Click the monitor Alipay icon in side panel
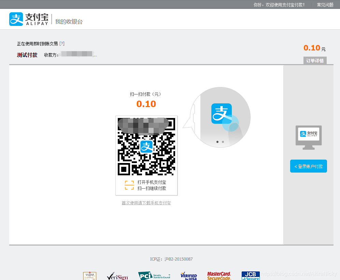The width and height of the screenshot is (340, 280). (309, 138)
